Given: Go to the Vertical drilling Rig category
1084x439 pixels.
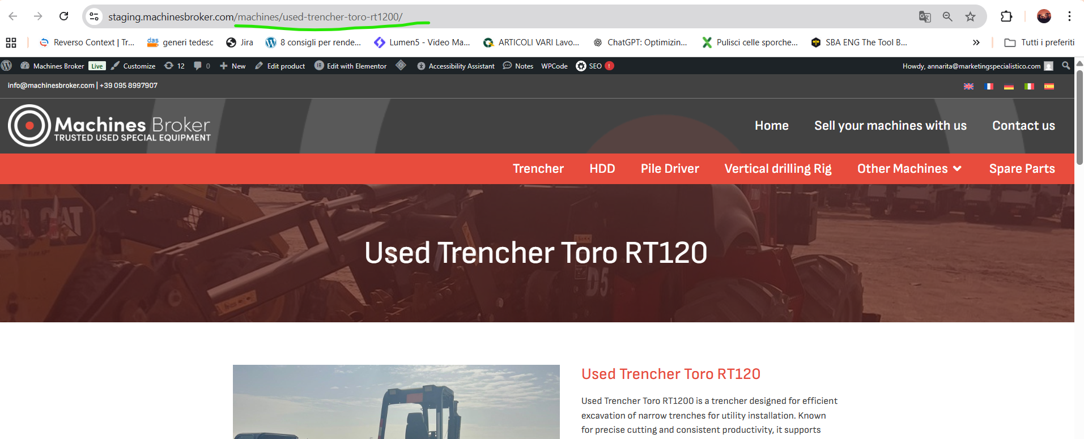Looking at the screenshot, I should tap(778, 169).
